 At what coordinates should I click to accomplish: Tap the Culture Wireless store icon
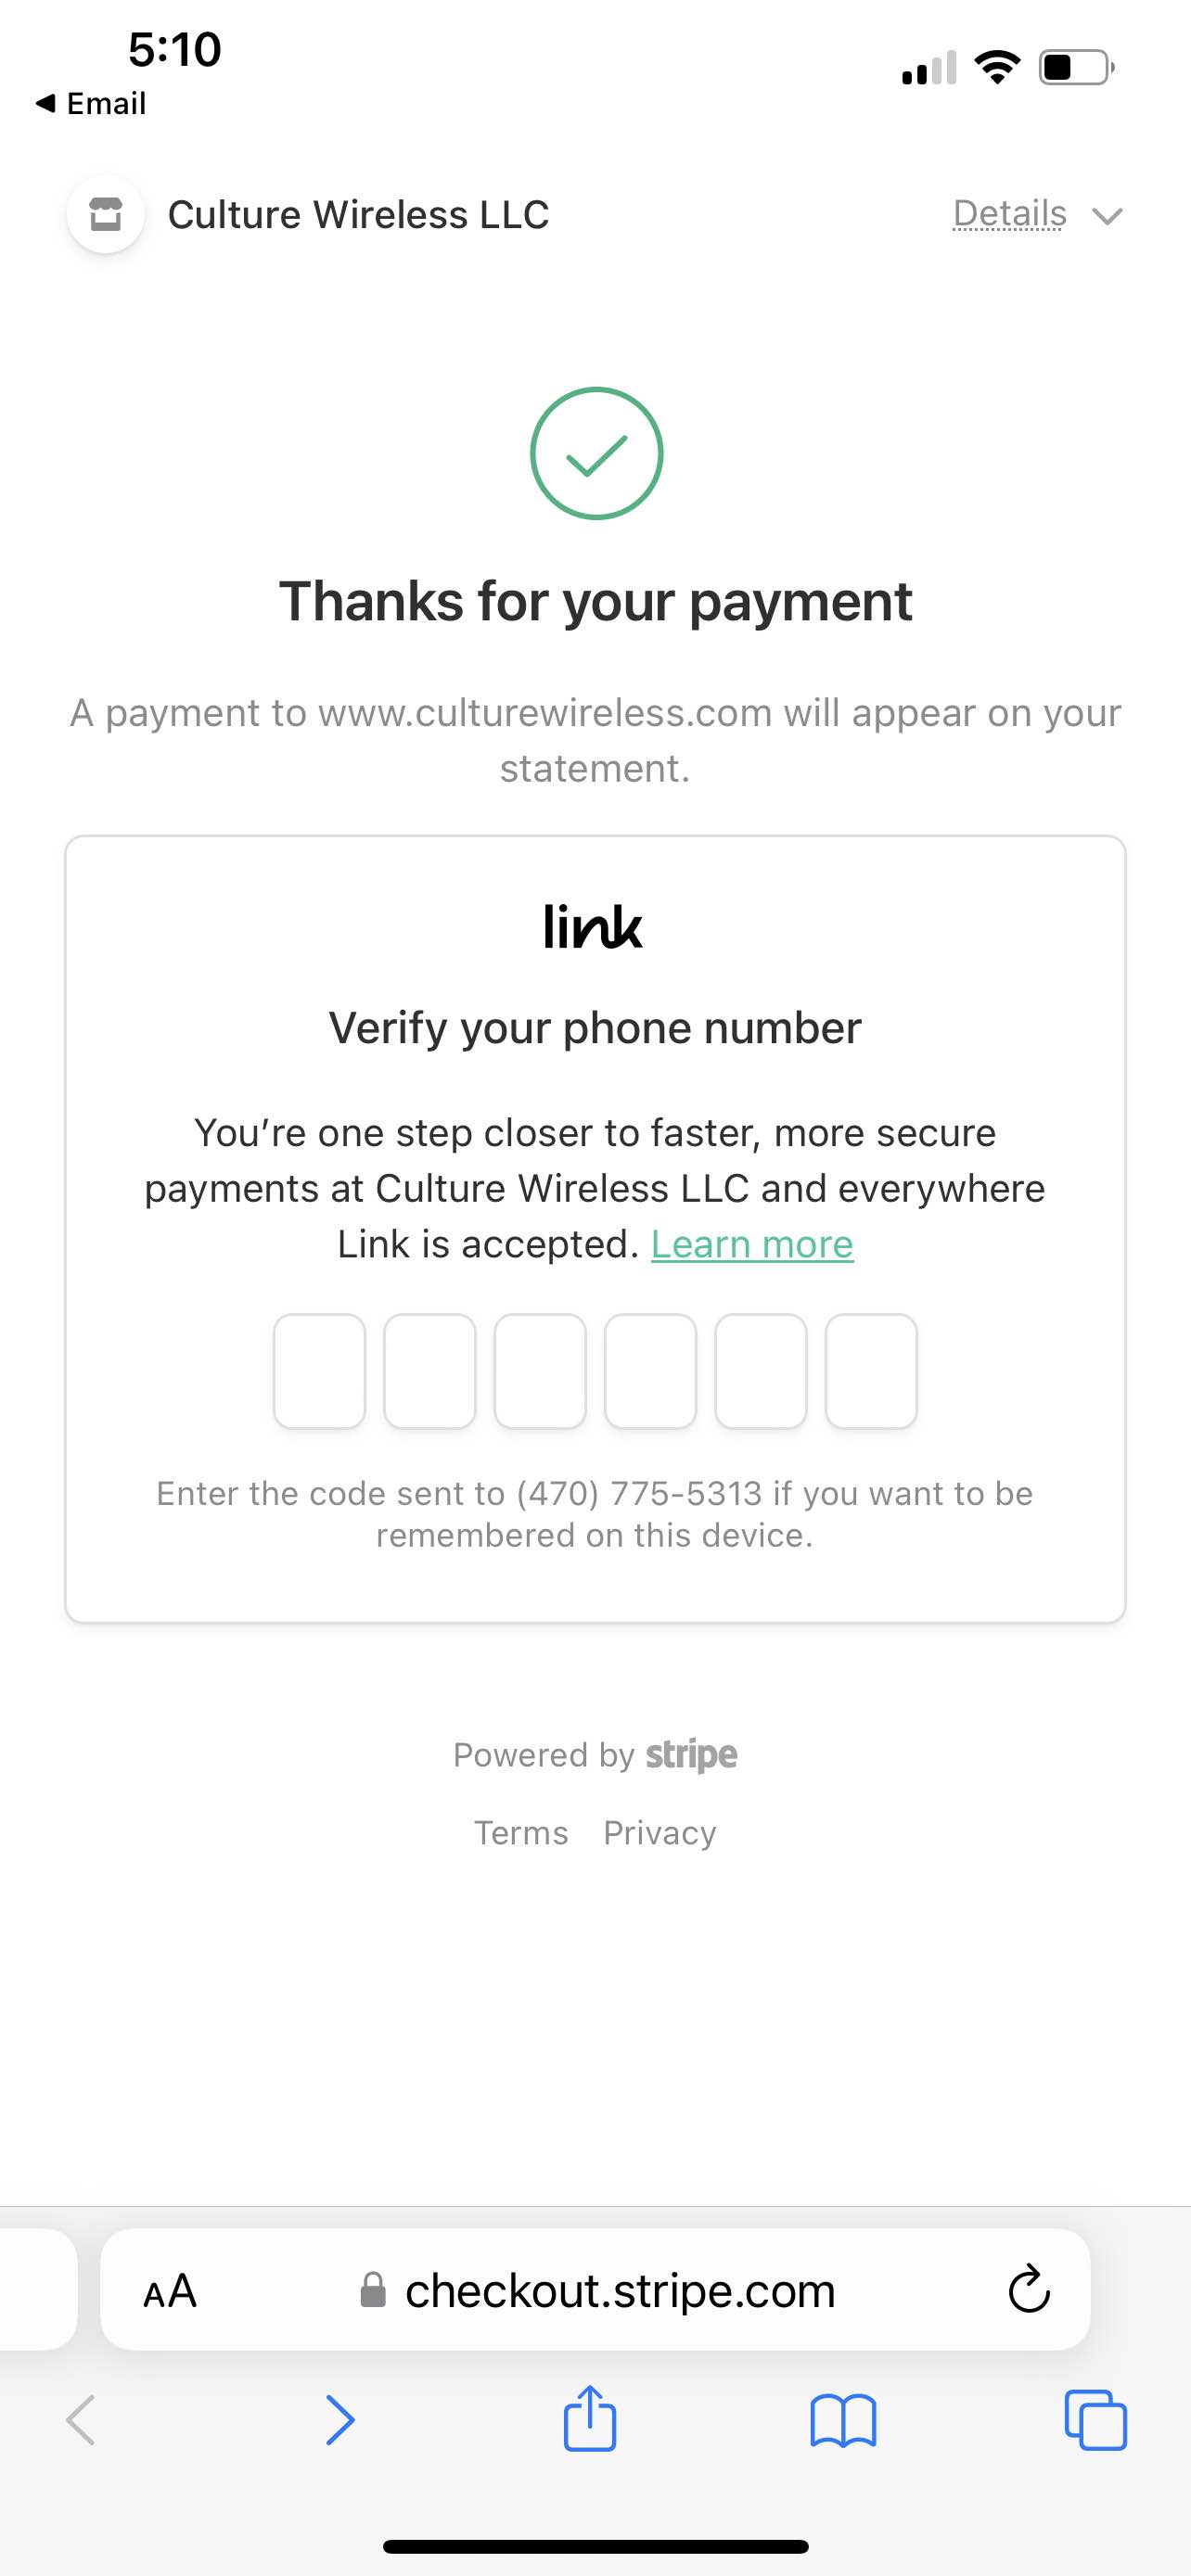[x=105, y=214]
